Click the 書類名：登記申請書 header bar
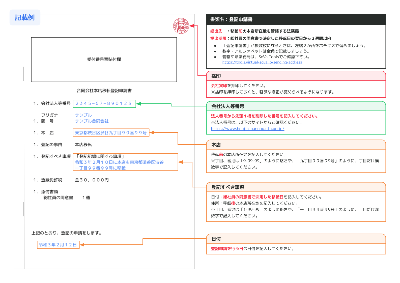Viewport: 400px width, 283px height. tap(296, 19)
